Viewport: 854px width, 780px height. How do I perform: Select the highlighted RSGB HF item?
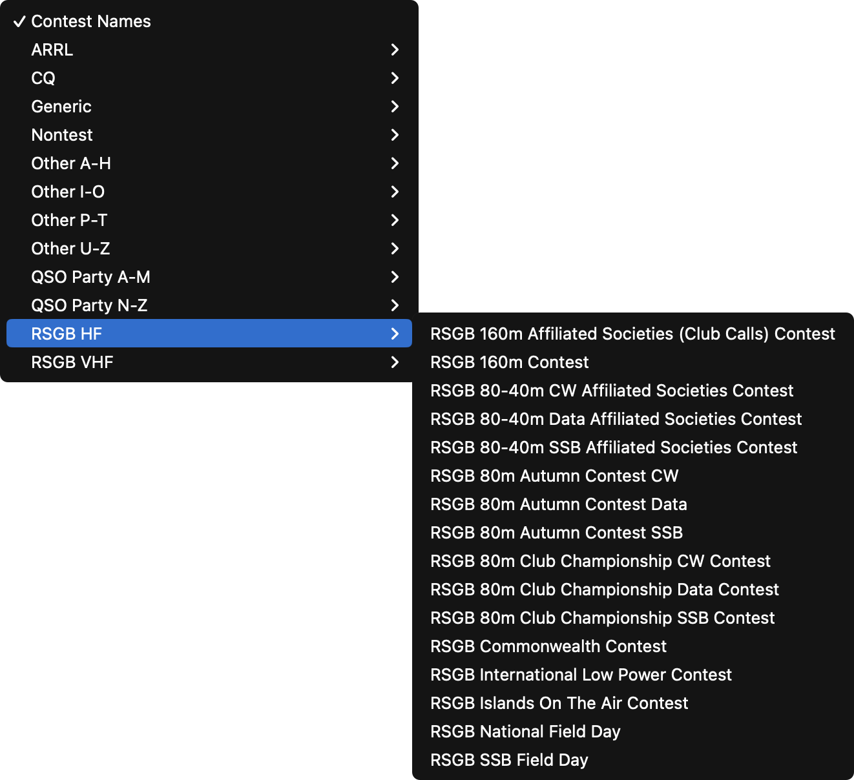tap(209, 334)
